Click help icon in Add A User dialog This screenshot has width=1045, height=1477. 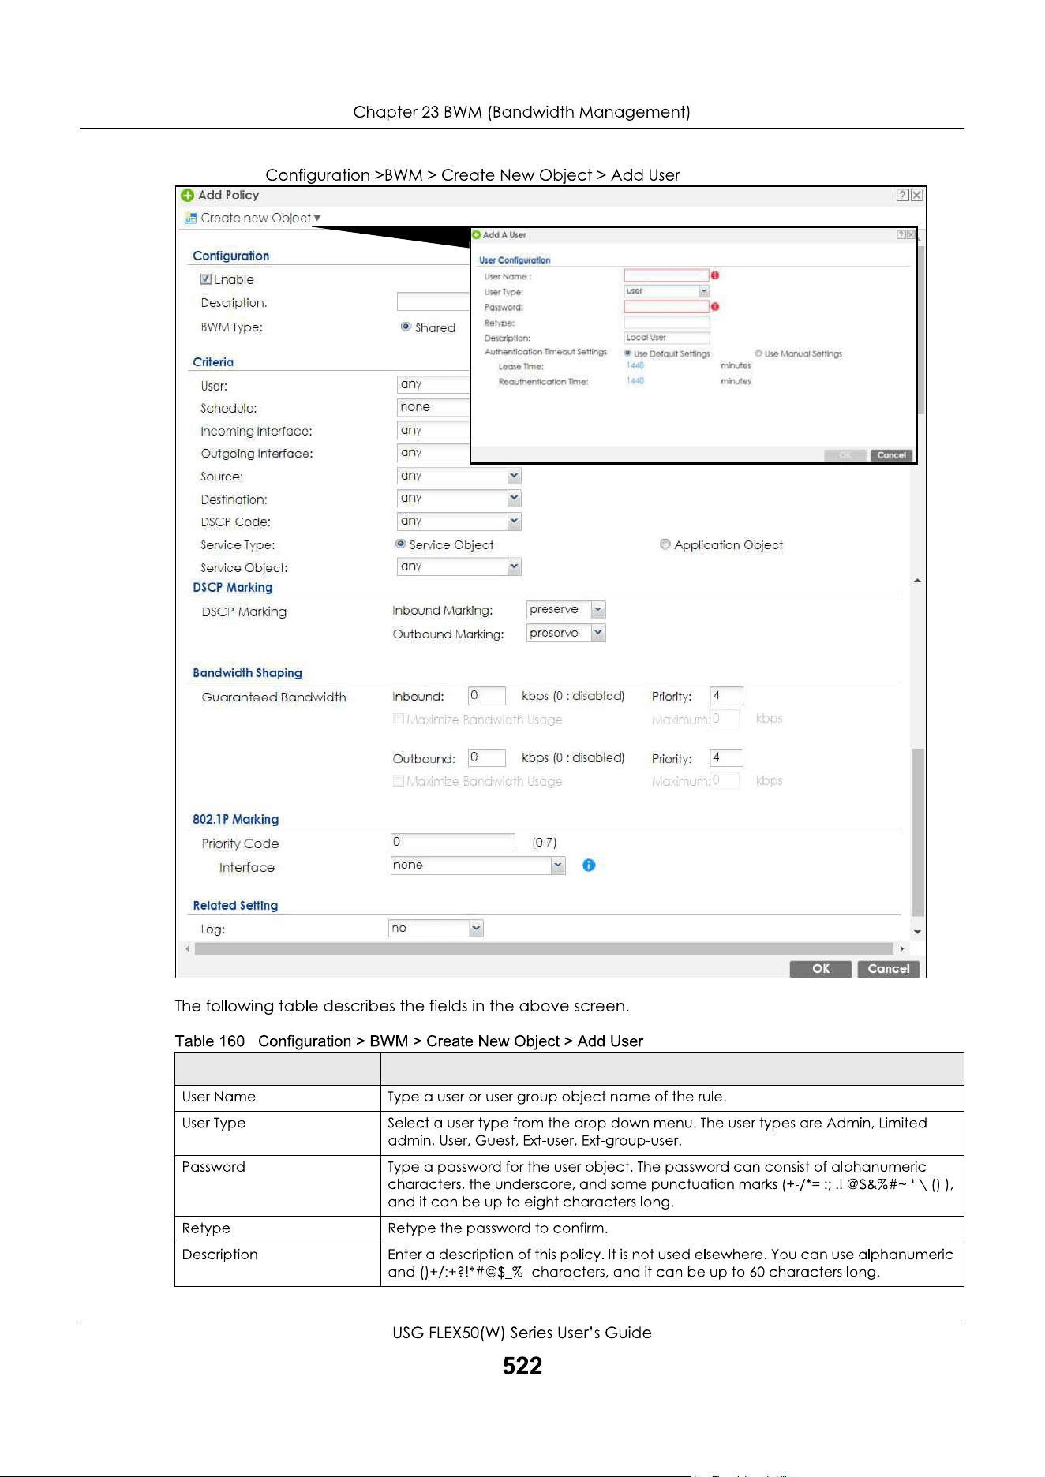[x=901, y=234]
